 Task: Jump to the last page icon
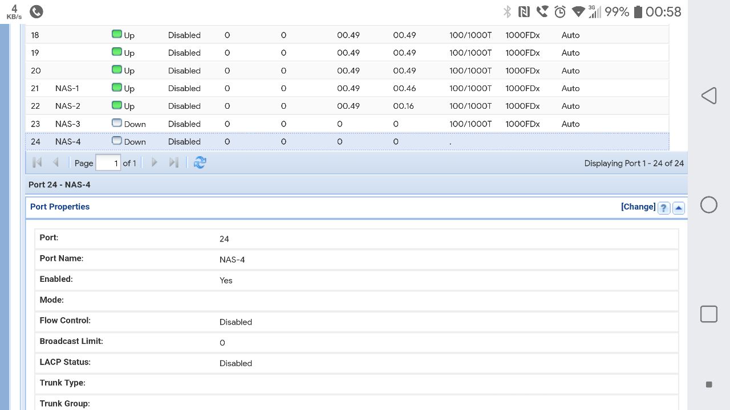point(174,163)
